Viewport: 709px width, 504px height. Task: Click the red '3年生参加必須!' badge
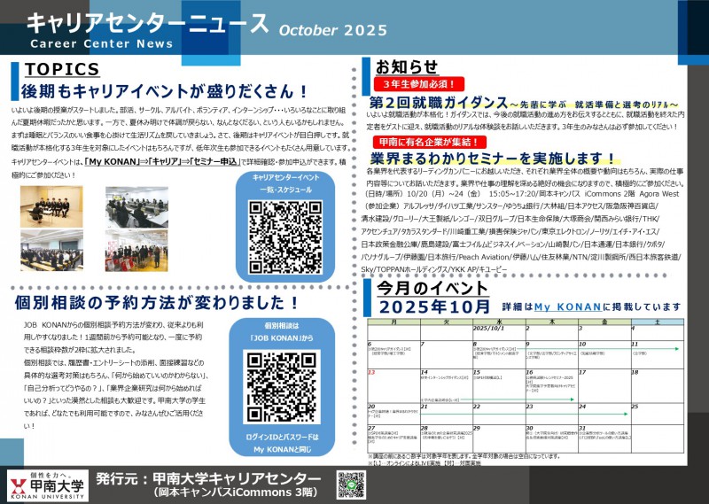[x=413, y=83]
